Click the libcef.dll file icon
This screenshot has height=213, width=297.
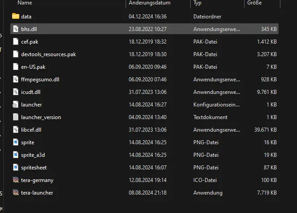16,130
